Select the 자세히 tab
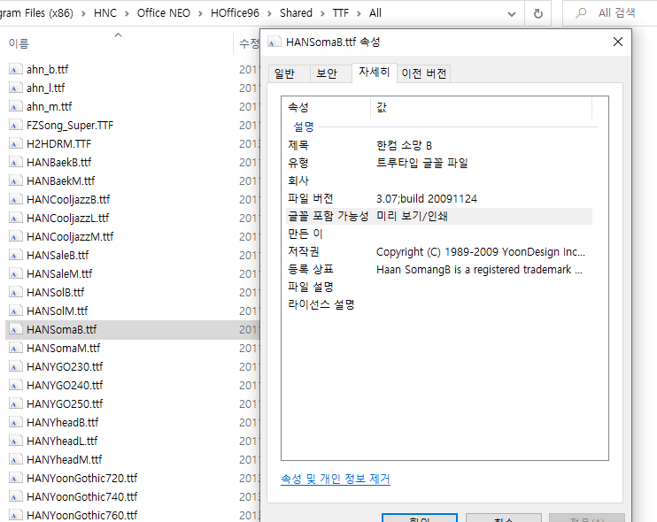The image size is (657, 522). point(375,73)
